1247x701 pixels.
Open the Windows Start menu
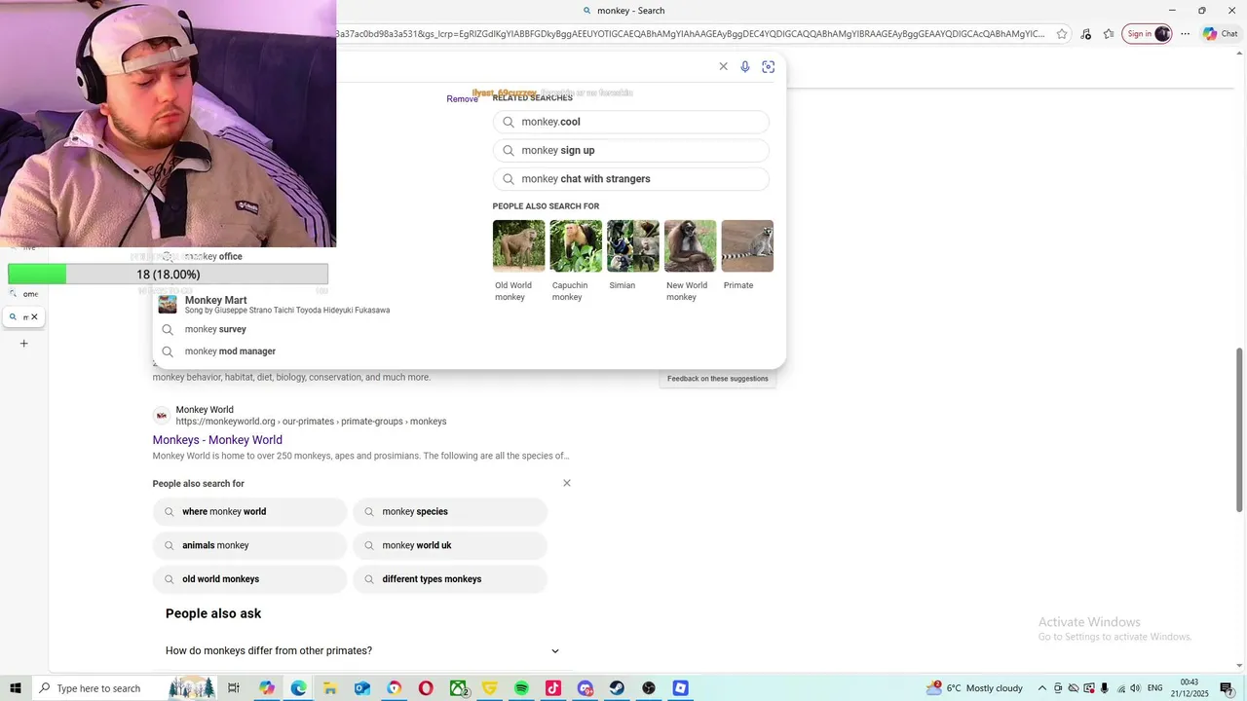pos(16,688)
